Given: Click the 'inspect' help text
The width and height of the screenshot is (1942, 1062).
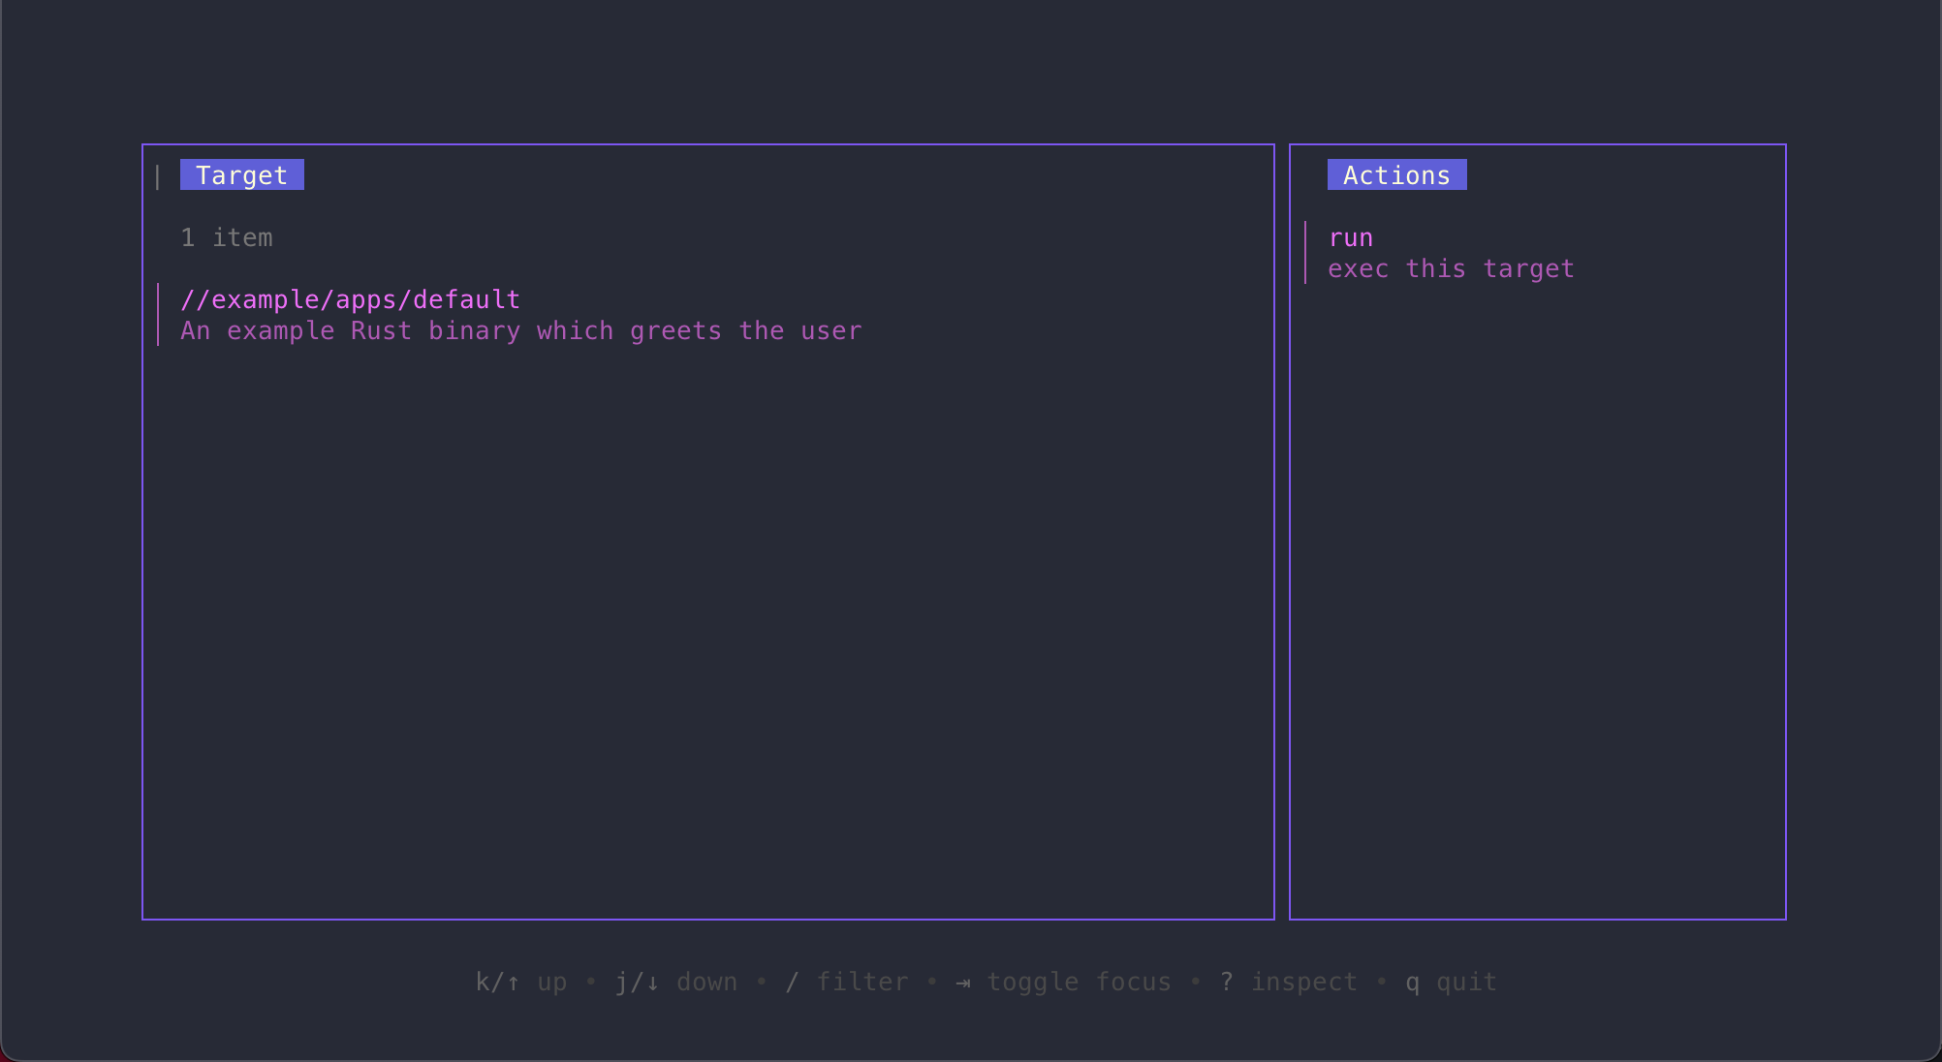Looking at the screenshot, I should point(1303,983).
